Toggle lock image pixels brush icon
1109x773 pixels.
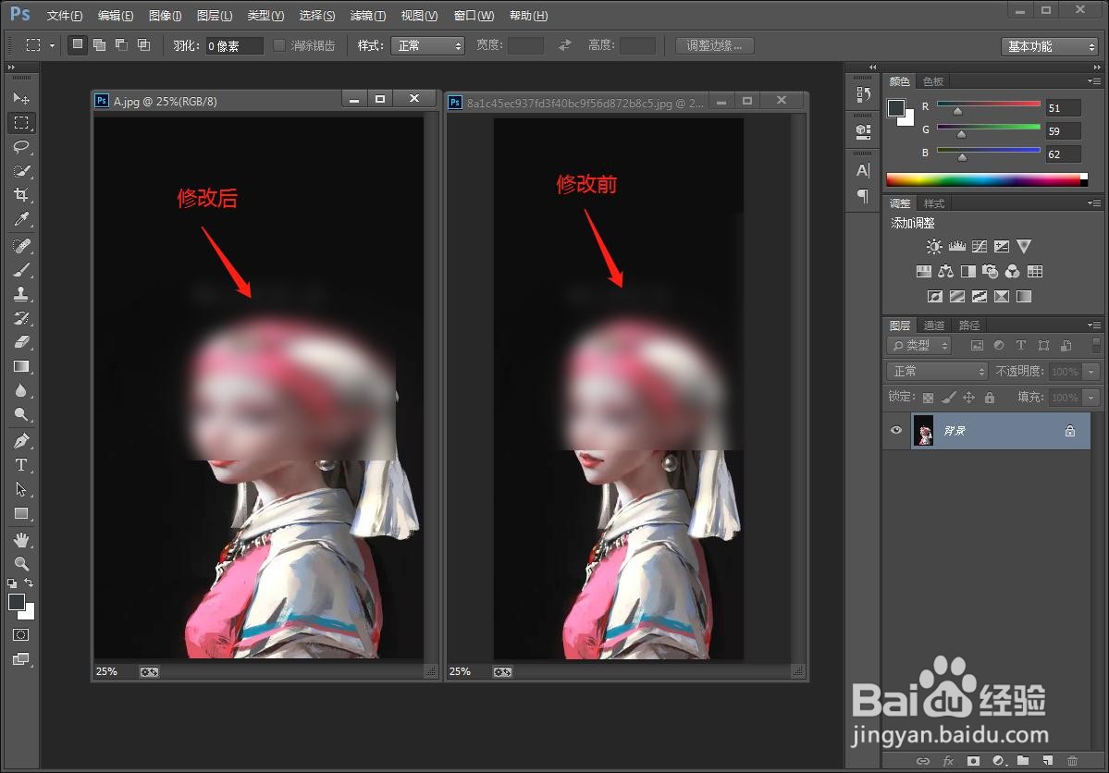tap(948, 398)
